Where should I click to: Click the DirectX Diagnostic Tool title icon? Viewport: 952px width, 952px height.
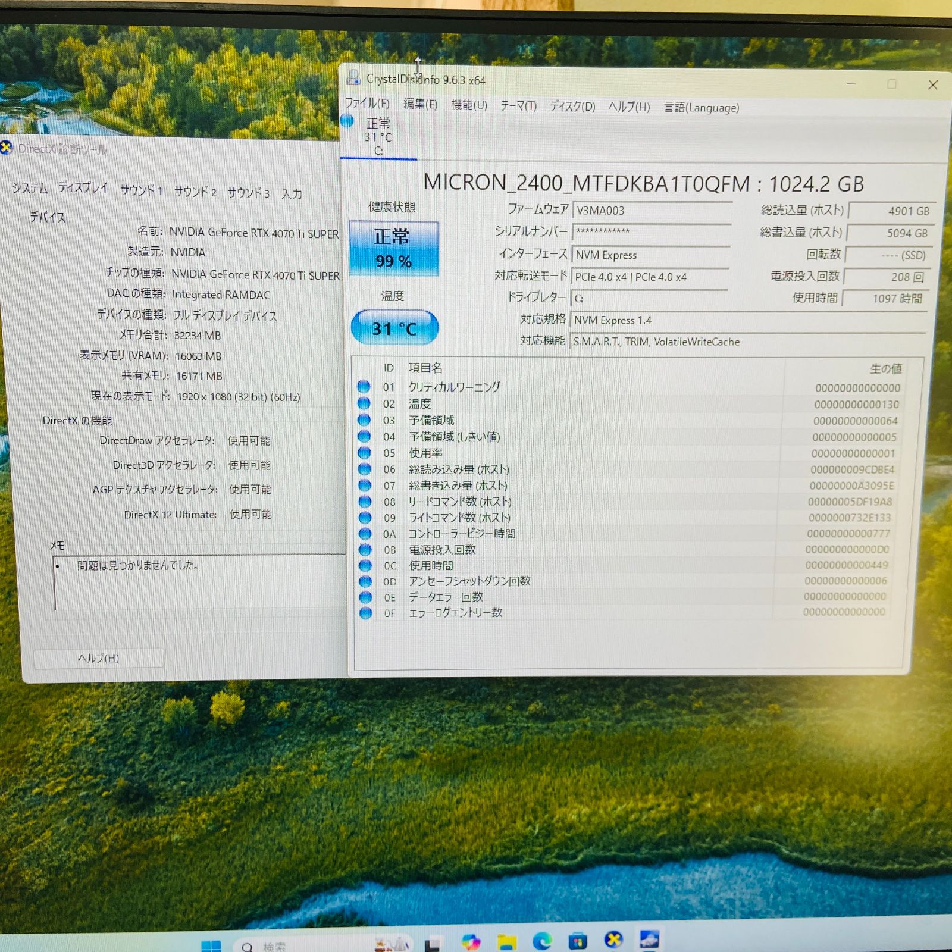coord(7,148)
